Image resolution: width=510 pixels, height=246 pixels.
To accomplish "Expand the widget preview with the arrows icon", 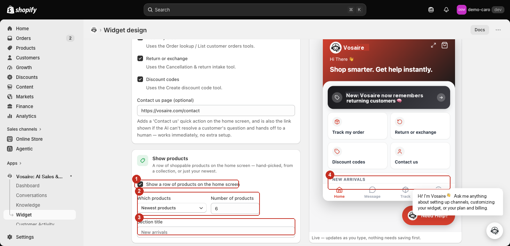I will pos(433,45).
